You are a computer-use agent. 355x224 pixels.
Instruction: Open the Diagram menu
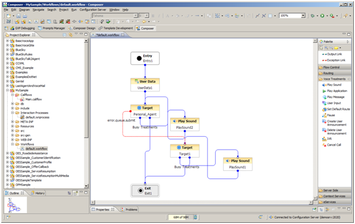(24, 10)
